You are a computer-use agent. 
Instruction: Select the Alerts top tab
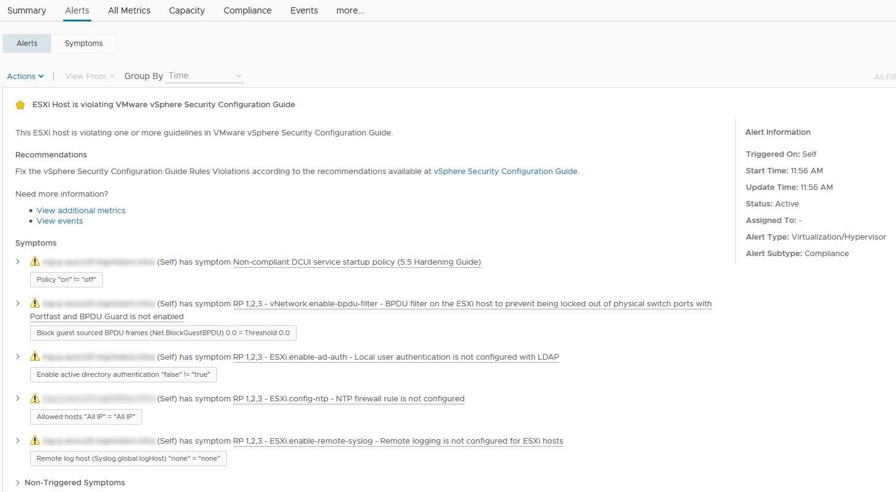[77, 10]
